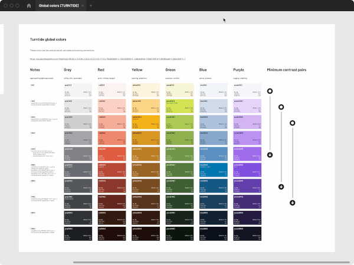Pick the darkest red swatch
Image resolution: width=354 pixels, height=265 pixels.
click(112, 234)
